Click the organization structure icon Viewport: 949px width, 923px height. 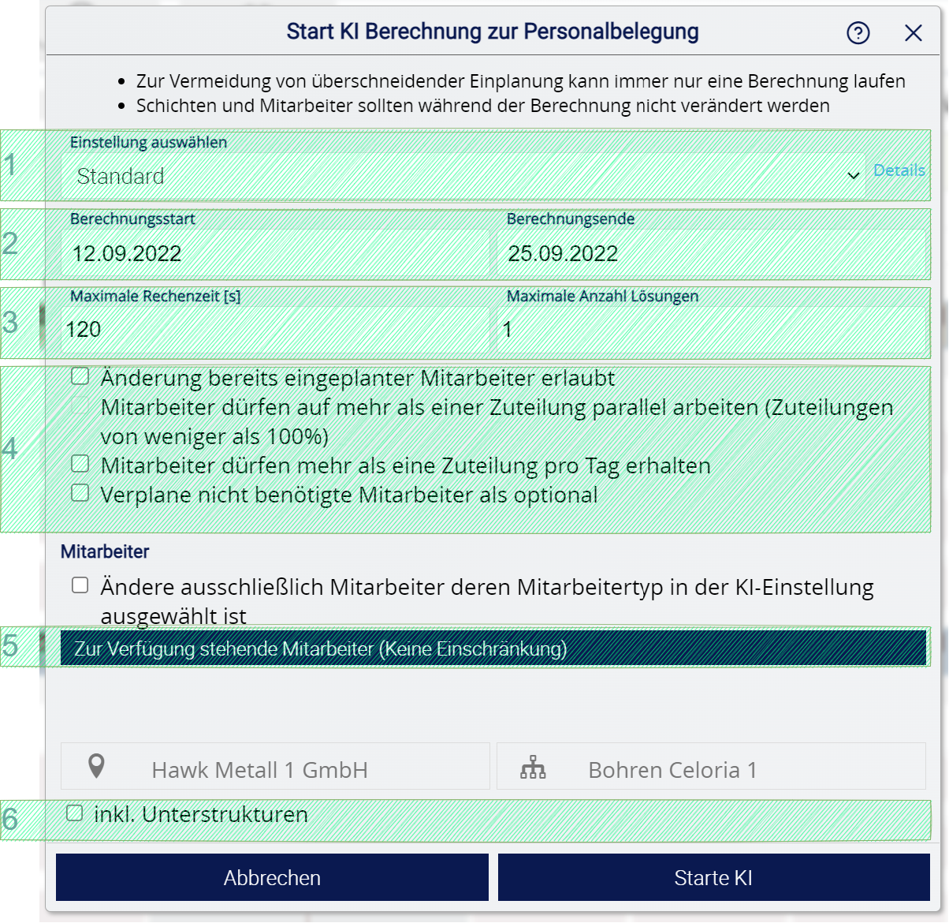pyautogui.click(x=533, y=768)
